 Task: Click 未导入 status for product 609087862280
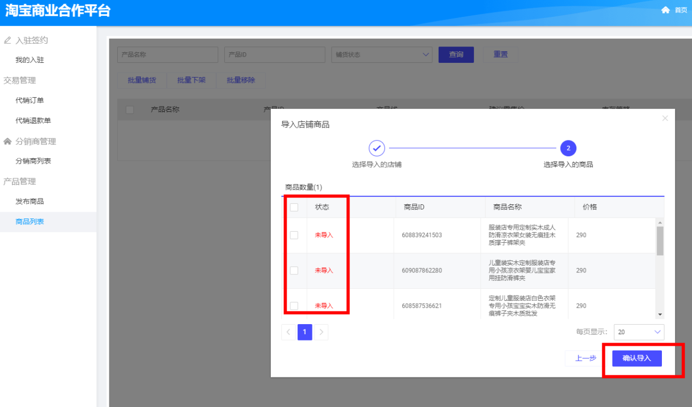point(324,270)
